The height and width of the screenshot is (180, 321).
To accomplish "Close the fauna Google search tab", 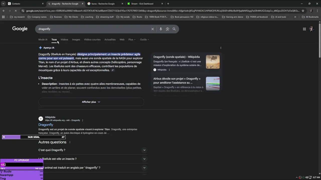I will 122,4.
